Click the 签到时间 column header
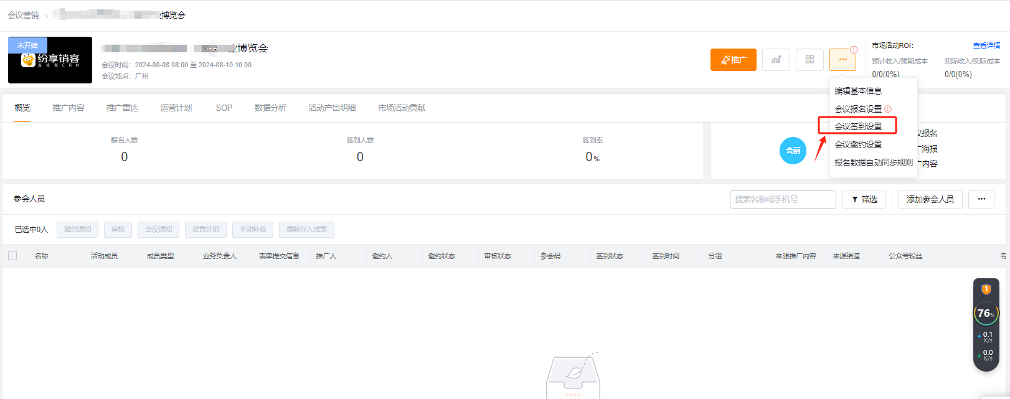This screenshot has width=1010, height=399. 666,256
